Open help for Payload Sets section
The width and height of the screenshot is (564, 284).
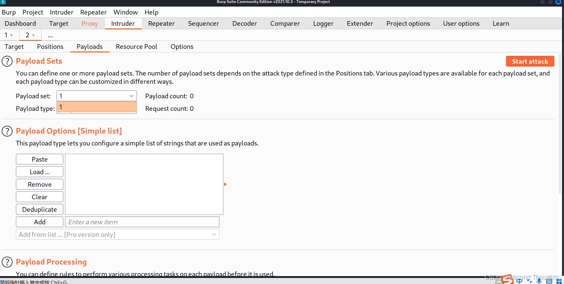coord(7,61)
